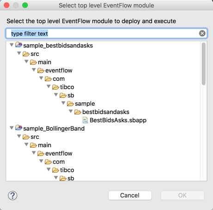Collapse the first main folder arrow
This screenshot has width=213, height=210.
(26, 61)
